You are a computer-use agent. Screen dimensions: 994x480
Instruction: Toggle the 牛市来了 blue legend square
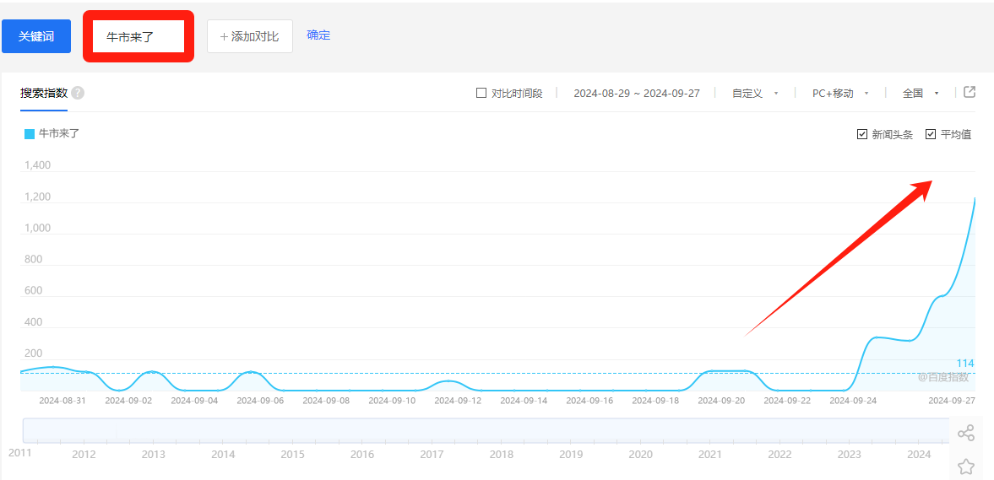click(x=30, y=133)
